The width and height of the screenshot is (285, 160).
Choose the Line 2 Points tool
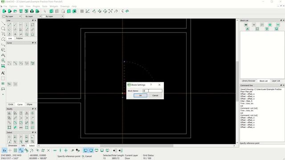tap(9, 25)
